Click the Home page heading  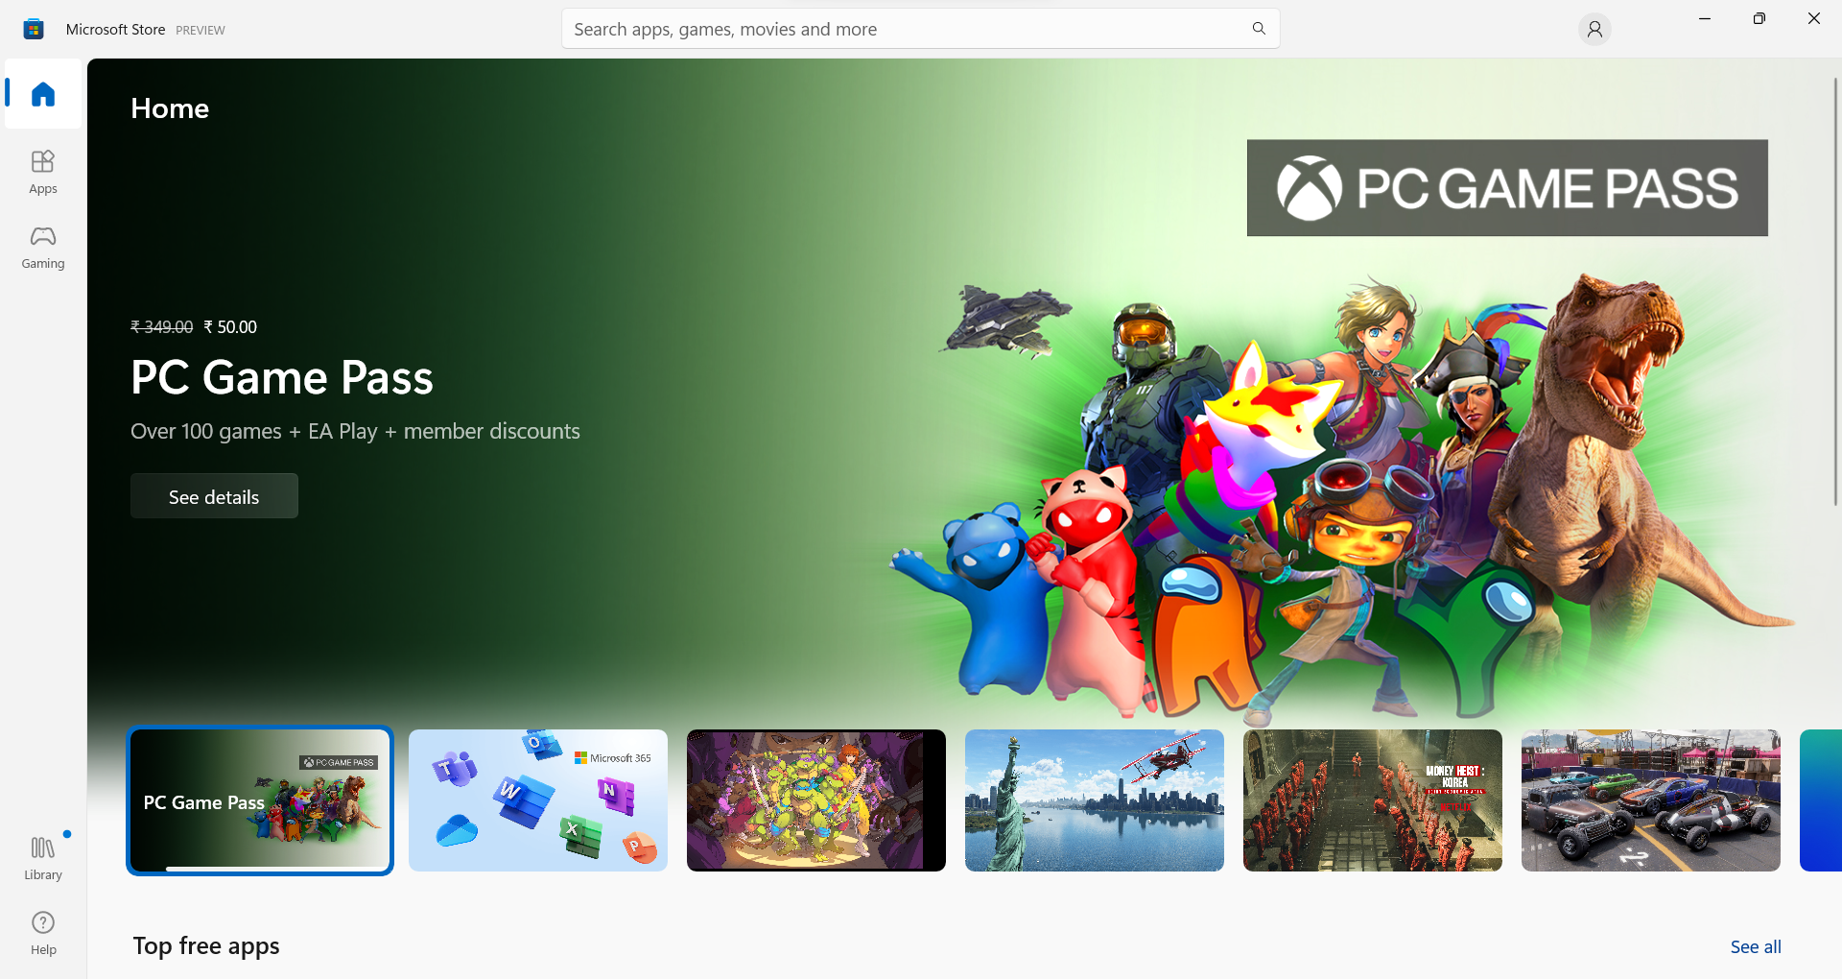pos(170,108)
